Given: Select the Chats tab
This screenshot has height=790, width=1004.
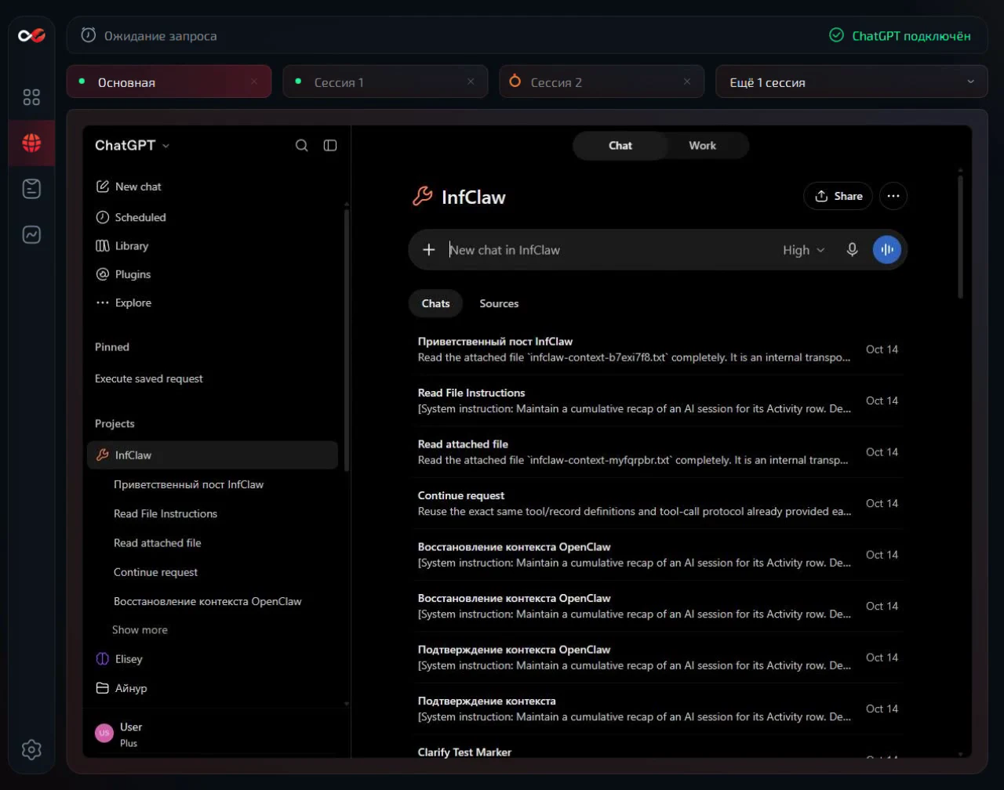Looking at the screenshot, I should click(x=436, y=303).
